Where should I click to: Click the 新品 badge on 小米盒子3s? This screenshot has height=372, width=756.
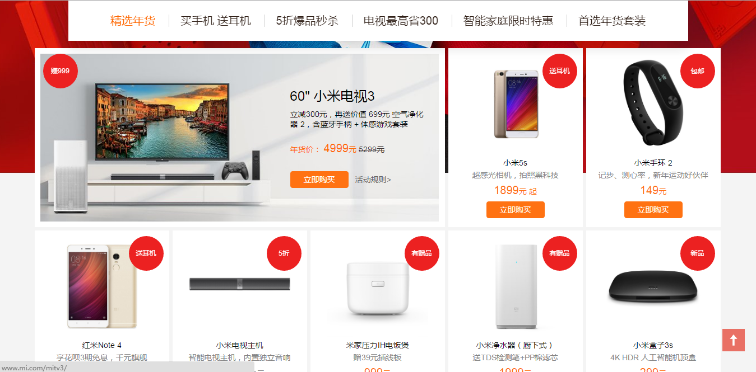tap(698, 253)
